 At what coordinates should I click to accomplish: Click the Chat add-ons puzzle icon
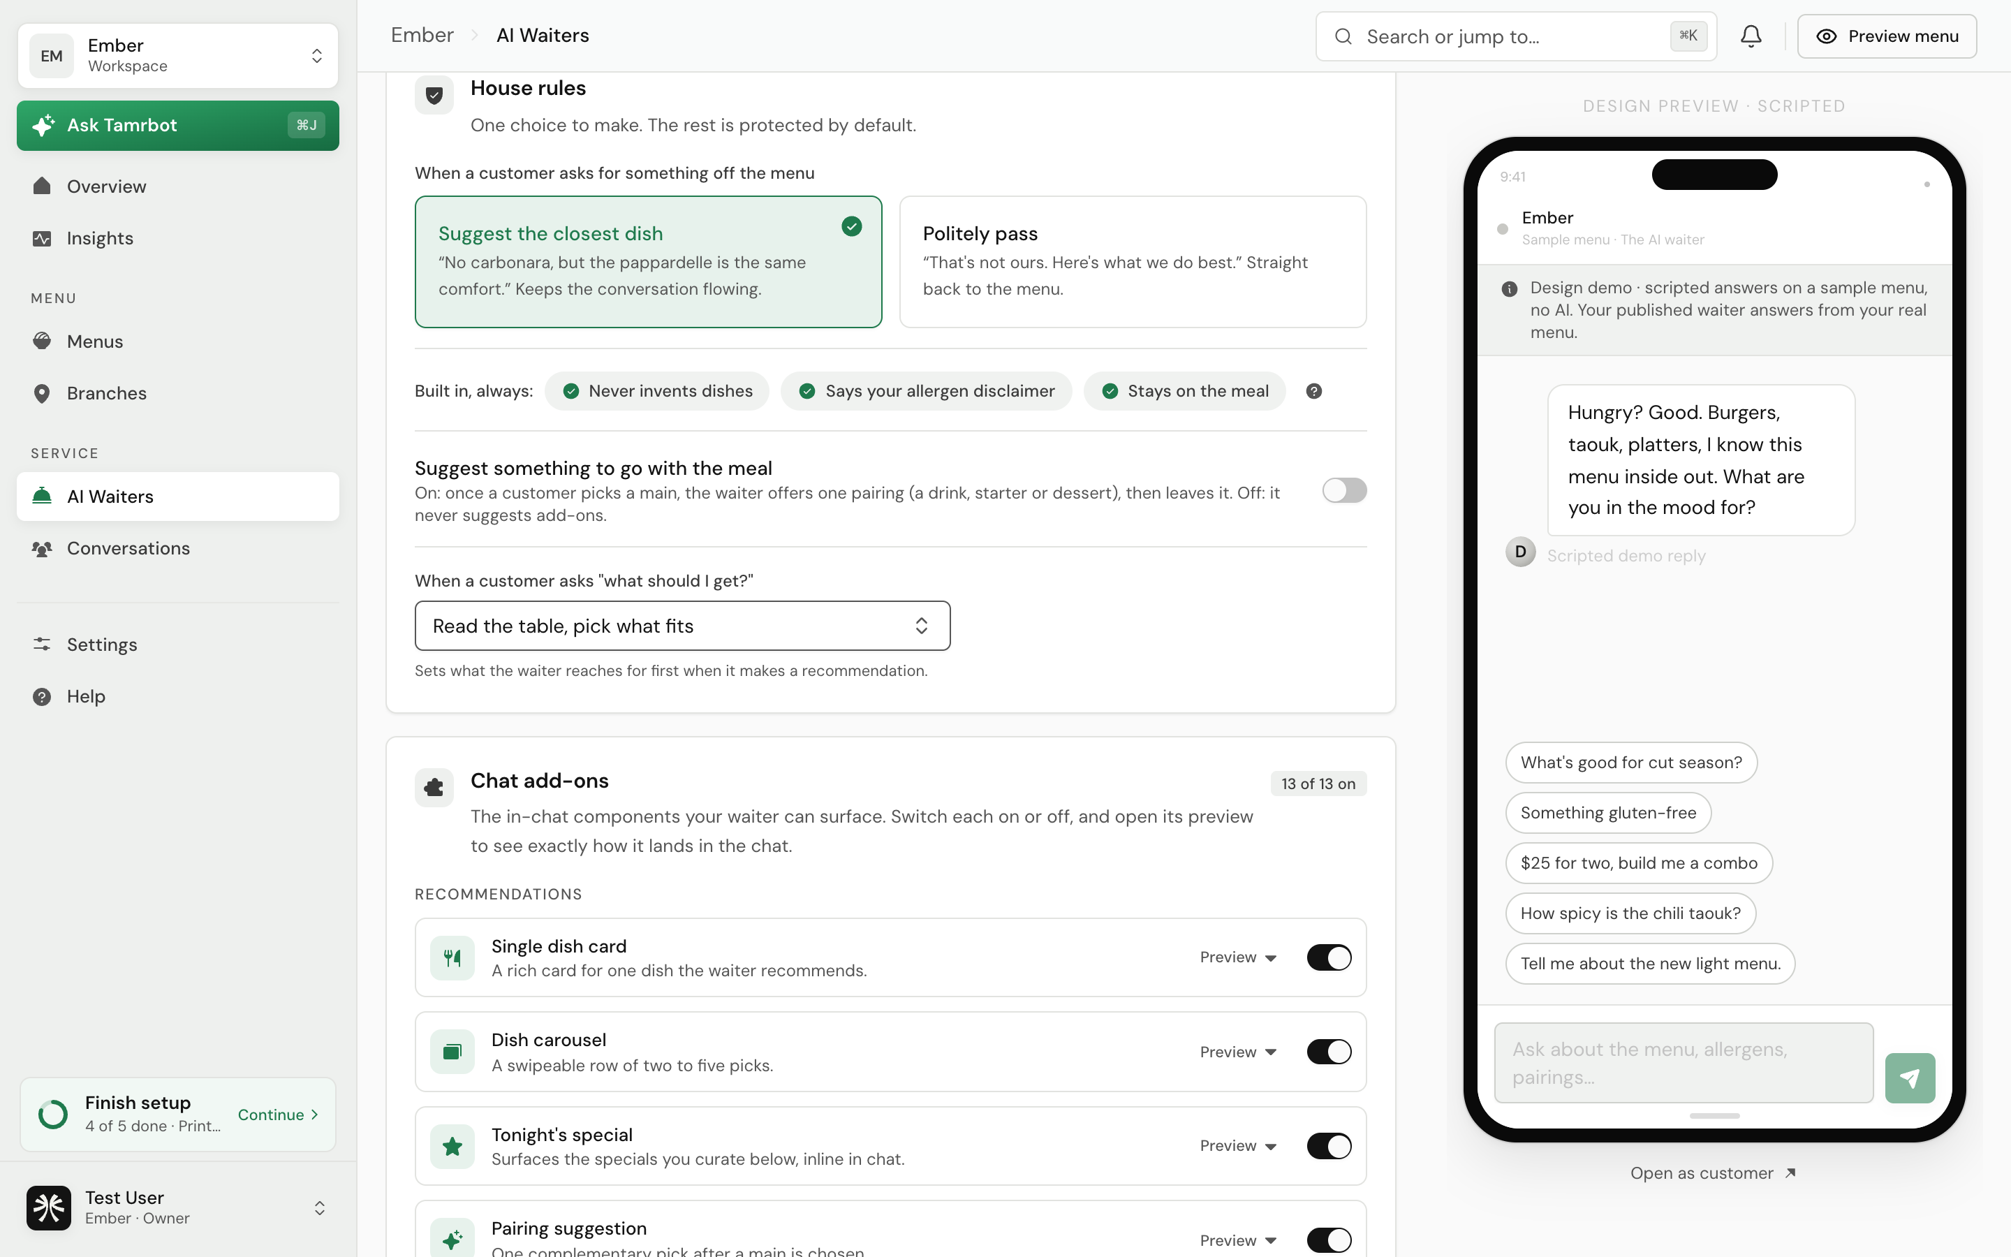(x=434, y=787)
